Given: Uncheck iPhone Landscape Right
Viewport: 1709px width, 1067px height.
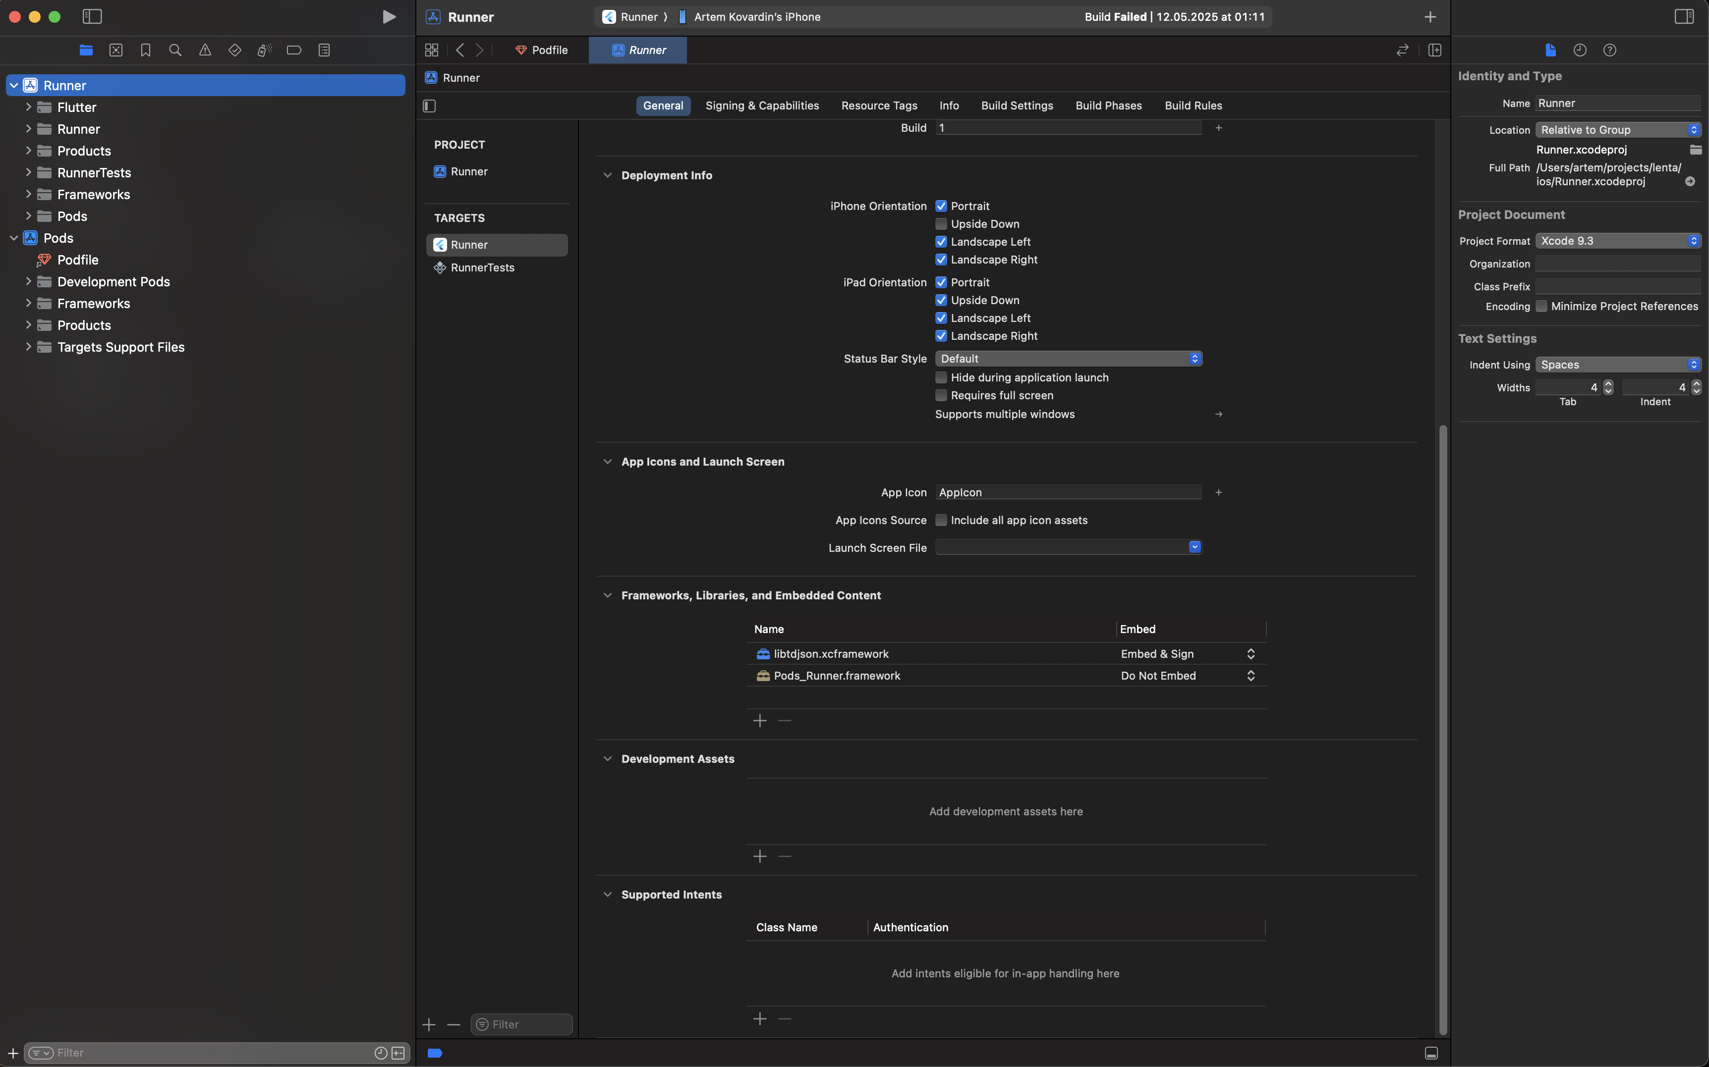Looking at the screenshot, I should pyautogui.click(x=941, y=260).
